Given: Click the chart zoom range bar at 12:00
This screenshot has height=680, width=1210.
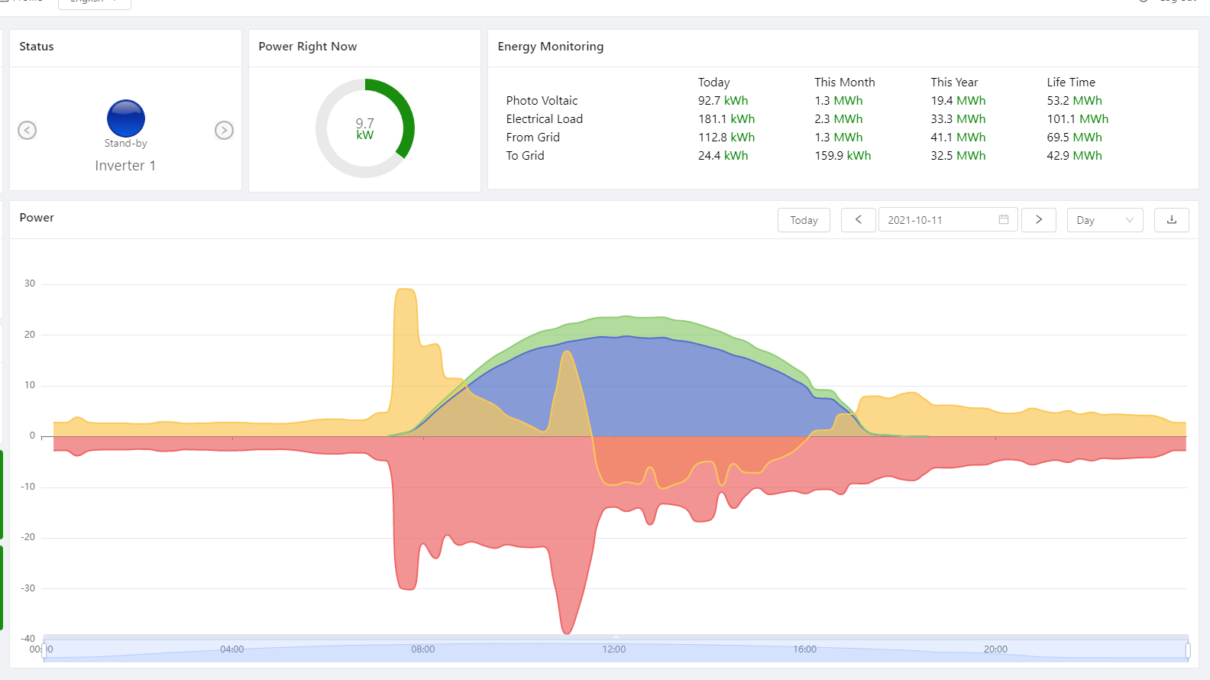Looking at the screenshot, I should (614, 649).
